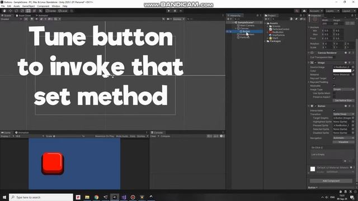358x201 pixels.
Task: Click the Hierarchy create plus button
Action: [x=229, y=19]
